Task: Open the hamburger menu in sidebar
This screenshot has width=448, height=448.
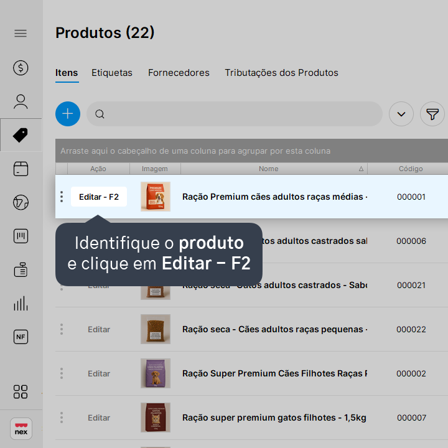Action: click(x=21, y=34)
